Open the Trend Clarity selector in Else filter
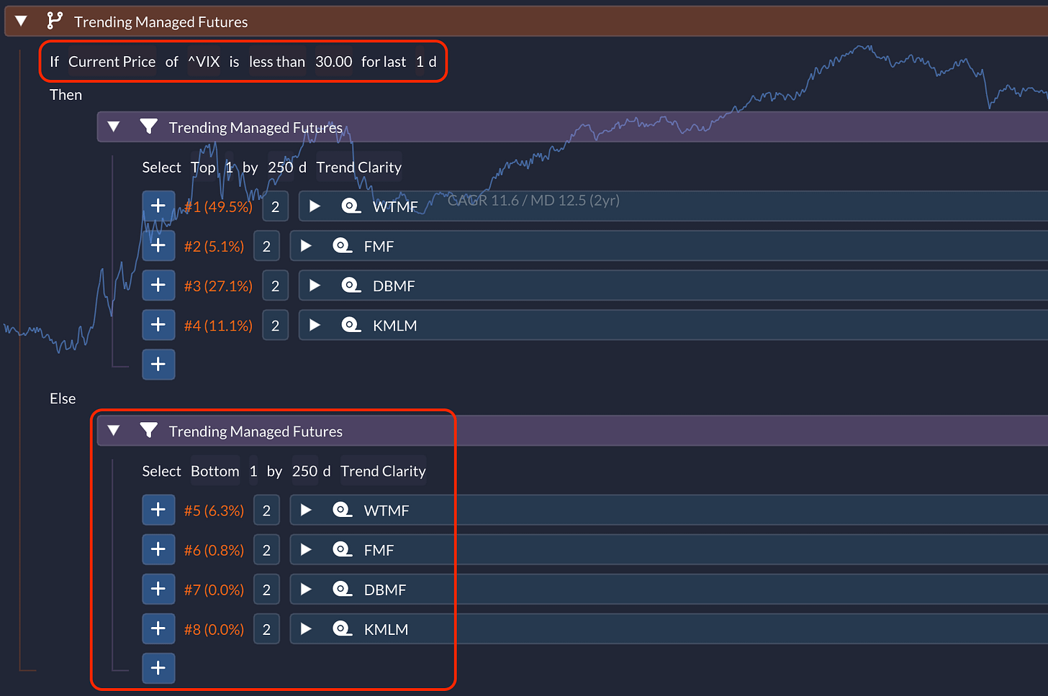1048x696 pixels. pyautogui.click(x=383, y=472)
